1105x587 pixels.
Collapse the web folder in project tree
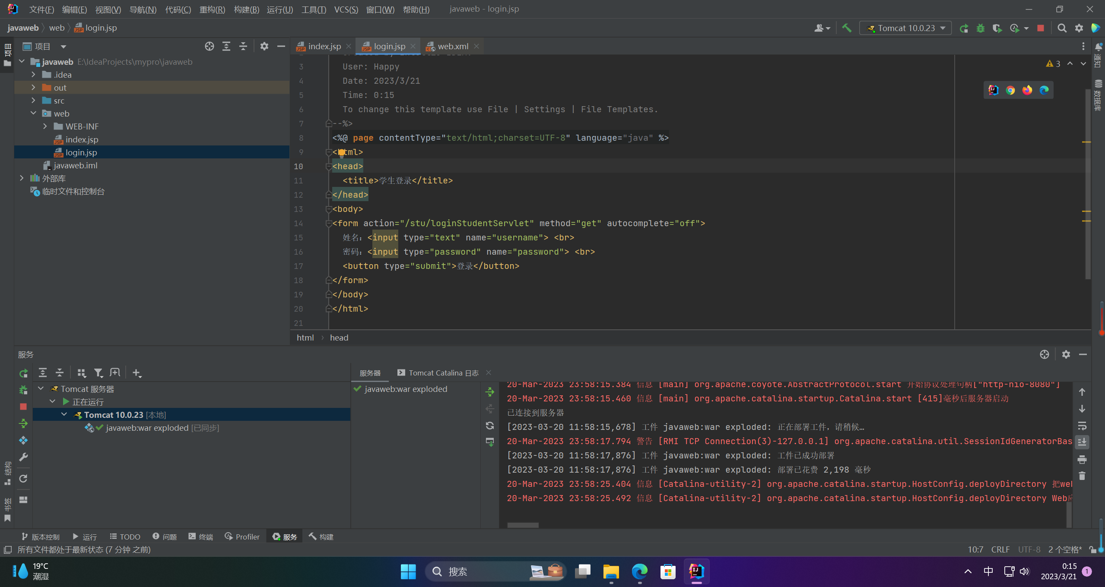pos(33,113)
